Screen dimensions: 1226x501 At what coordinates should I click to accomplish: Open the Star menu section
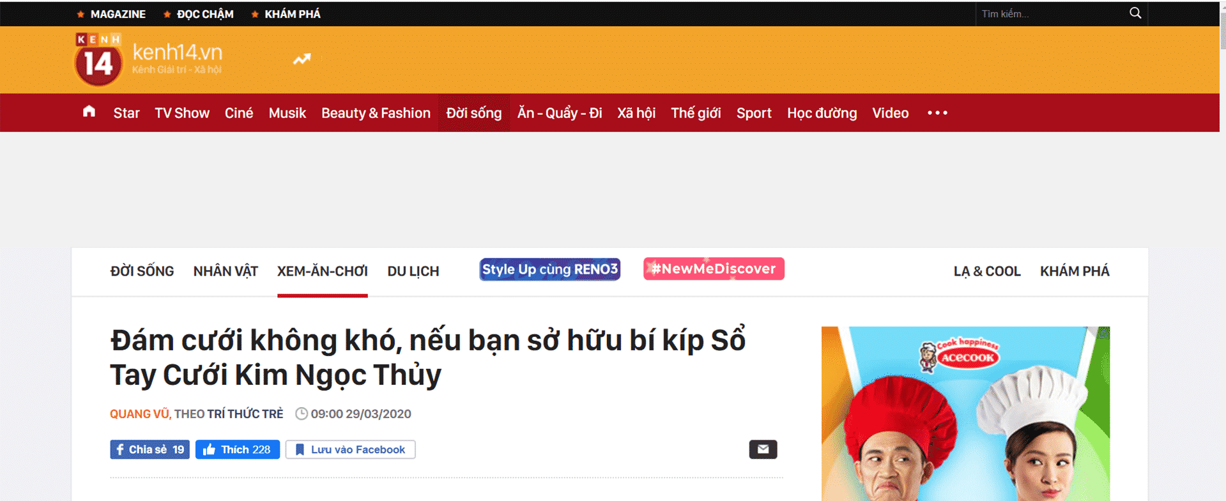coord(126,113)
